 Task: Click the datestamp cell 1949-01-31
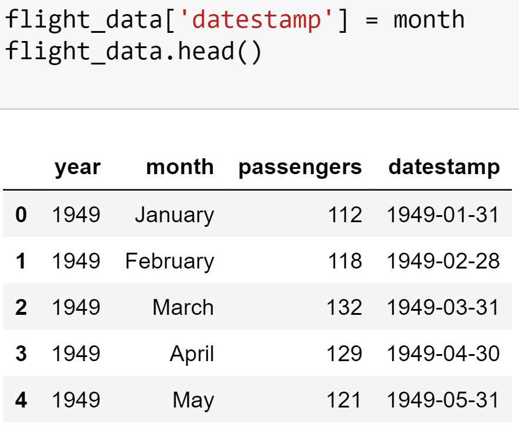pos(443,215)
